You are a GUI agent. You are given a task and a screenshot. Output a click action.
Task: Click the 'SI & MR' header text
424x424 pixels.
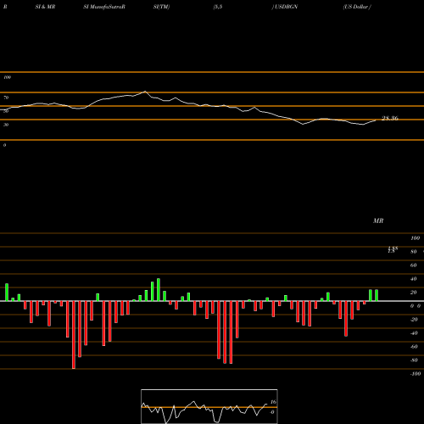(x=45, y=7)
